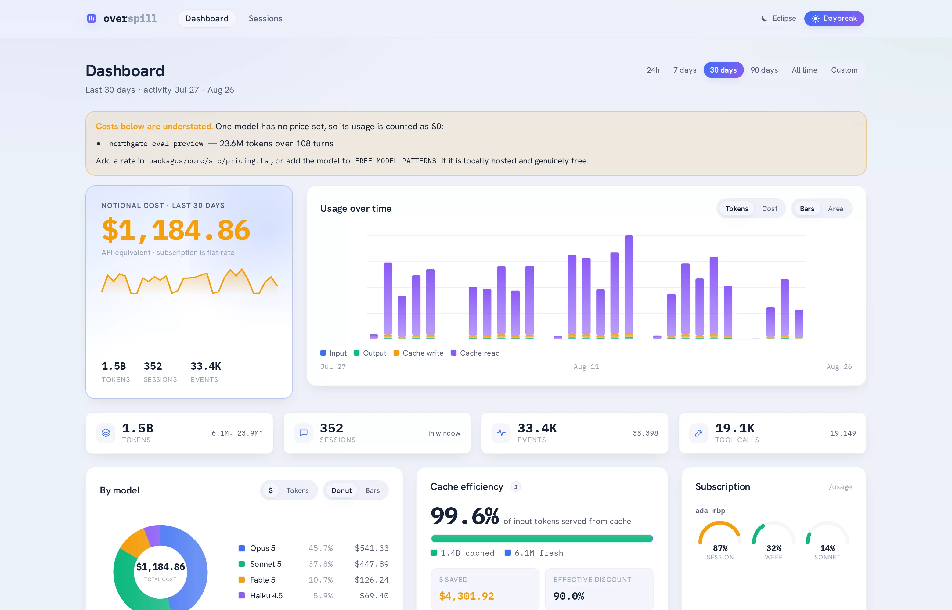952x610 pixels.
Task: Show By model in Tokens
Action: 297,490
